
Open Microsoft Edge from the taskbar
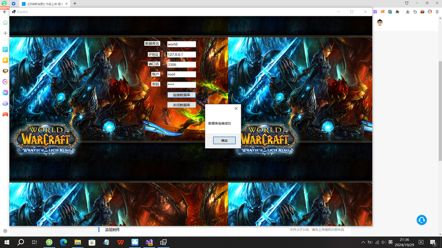click(64, 242)
